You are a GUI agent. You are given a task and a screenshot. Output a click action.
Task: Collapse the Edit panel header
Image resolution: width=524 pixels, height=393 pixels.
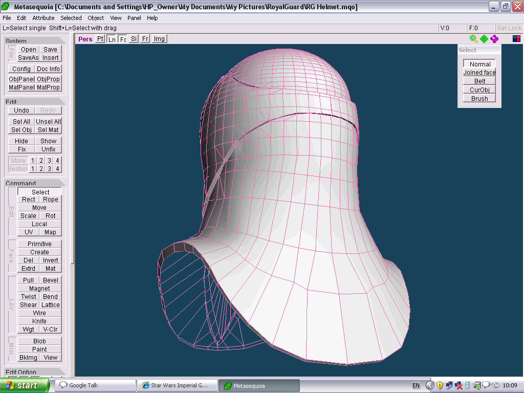[x=35, y=101]
